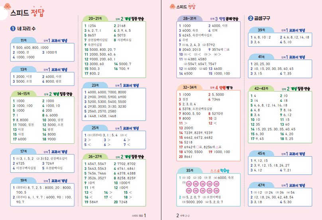Viewport: 322px width, 220px height.
Task: Select the answer 사천백오십
Action: [x=124, y=40]
